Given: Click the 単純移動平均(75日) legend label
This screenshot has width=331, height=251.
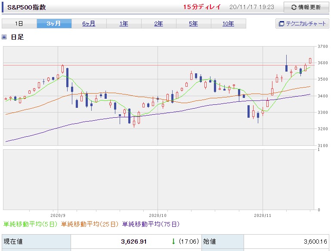Looking at the screenshot, I should [151, 224].
